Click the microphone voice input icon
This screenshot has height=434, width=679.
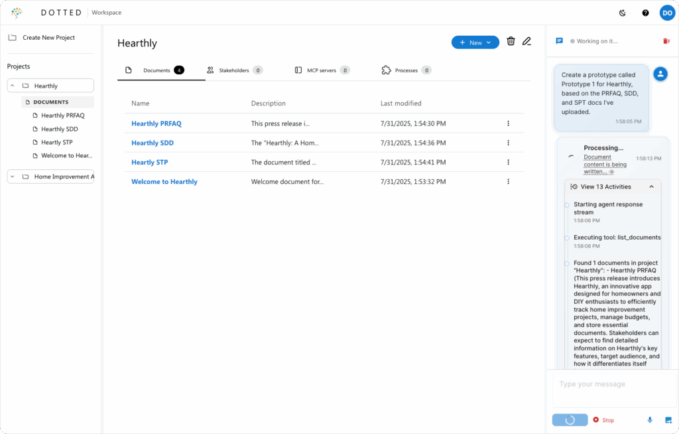click(x=650, y=420)
